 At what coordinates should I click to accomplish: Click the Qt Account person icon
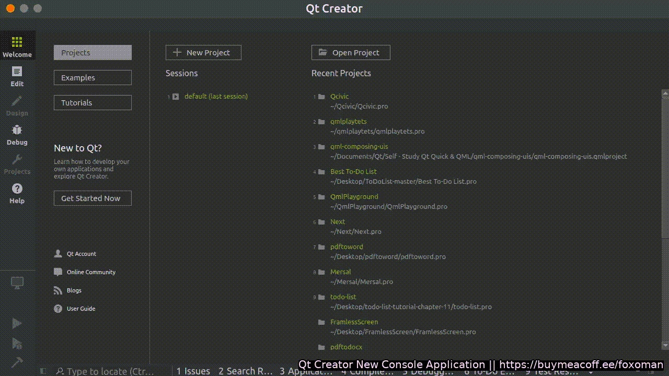click(x=58, y=253)
